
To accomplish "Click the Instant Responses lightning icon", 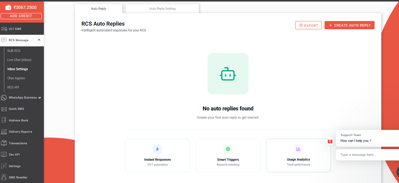I will click(x=157, y=149).
